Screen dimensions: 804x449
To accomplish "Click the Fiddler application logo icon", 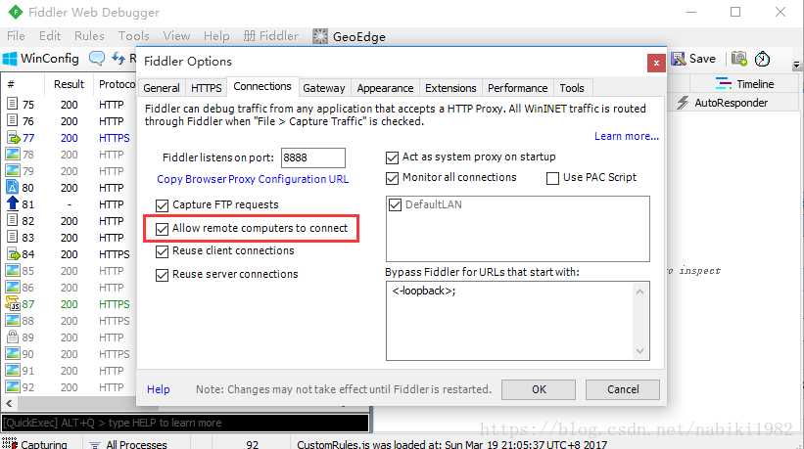I will pyautogui.click(x=16, y=12).
